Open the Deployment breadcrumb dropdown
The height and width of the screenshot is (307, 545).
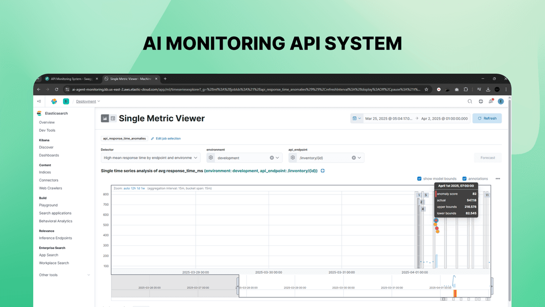pos(88,101)
